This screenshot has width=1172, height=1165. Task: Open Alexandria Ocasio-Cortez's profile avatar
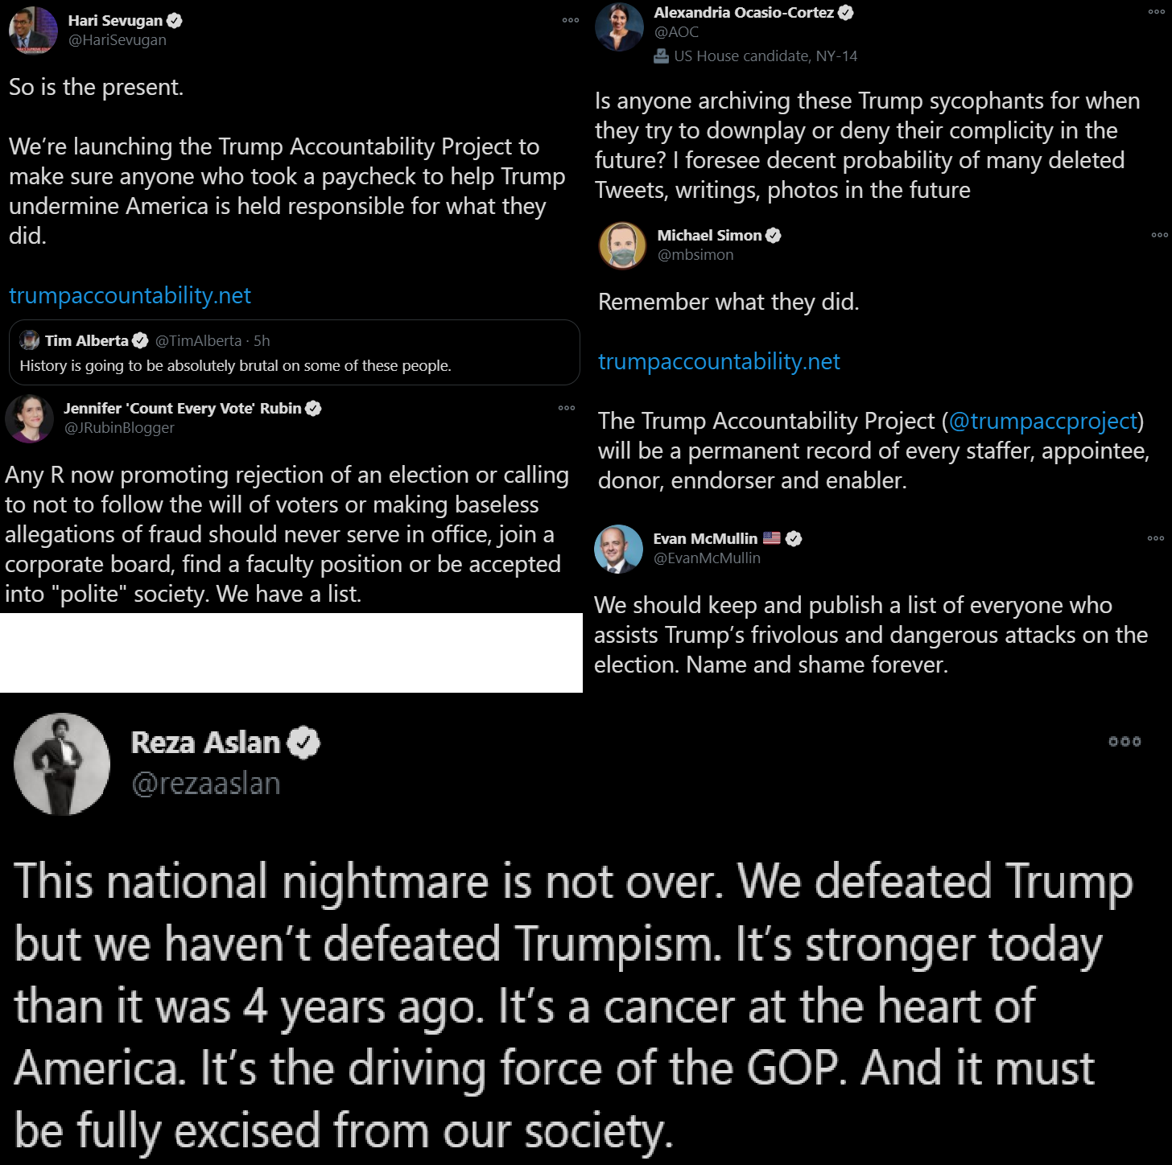[619, 27]
